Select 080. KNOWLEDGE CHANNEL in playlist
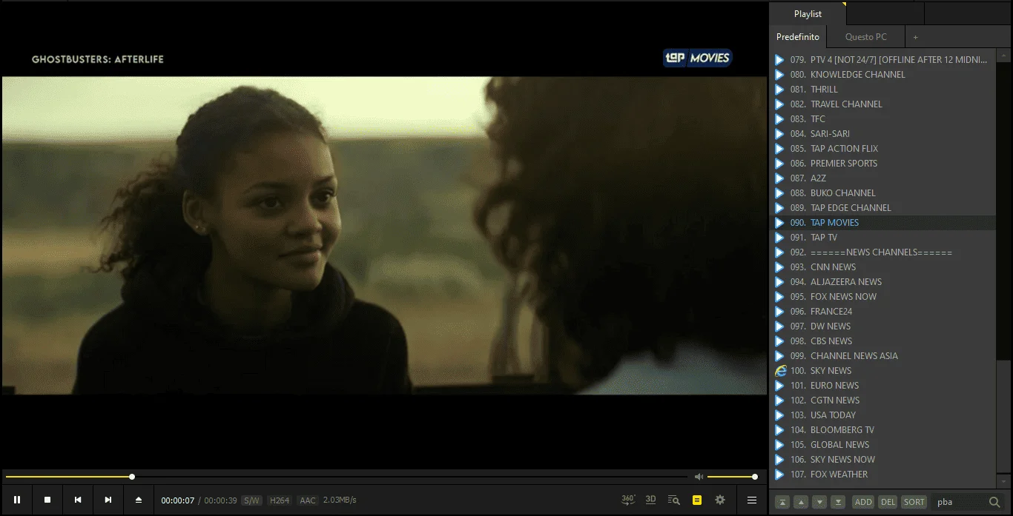This screenshot has height=516, width=1013. point(882,75)
